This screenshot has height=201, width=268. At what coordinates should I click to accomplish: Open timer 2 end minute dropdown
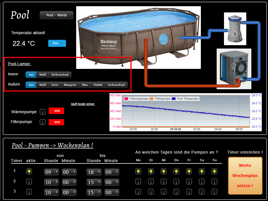coord(112,182)
